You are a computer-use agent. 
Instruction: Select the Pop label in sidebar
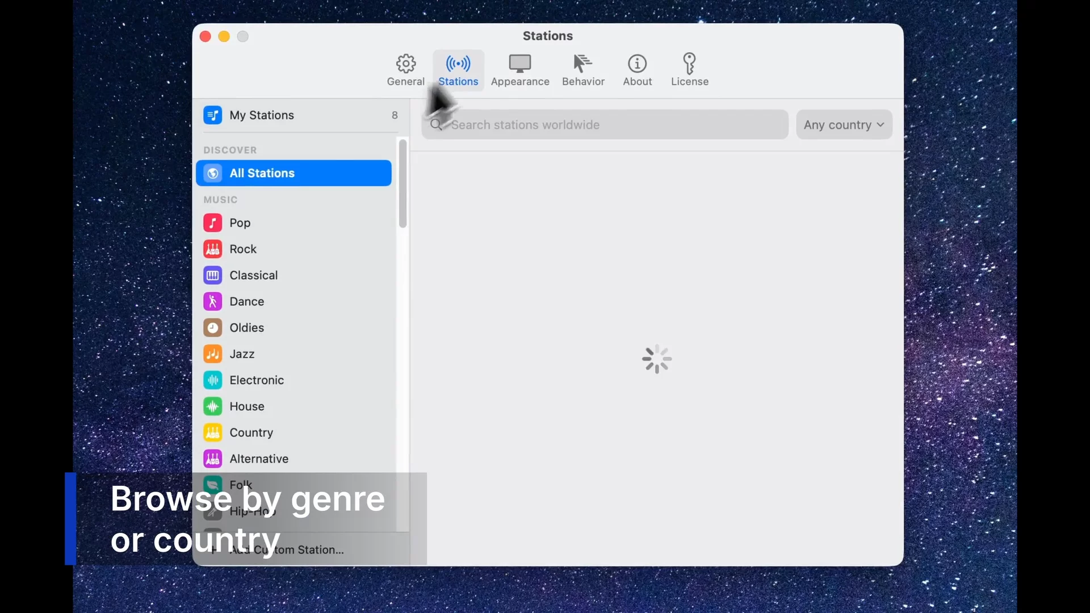pos(240,223)
